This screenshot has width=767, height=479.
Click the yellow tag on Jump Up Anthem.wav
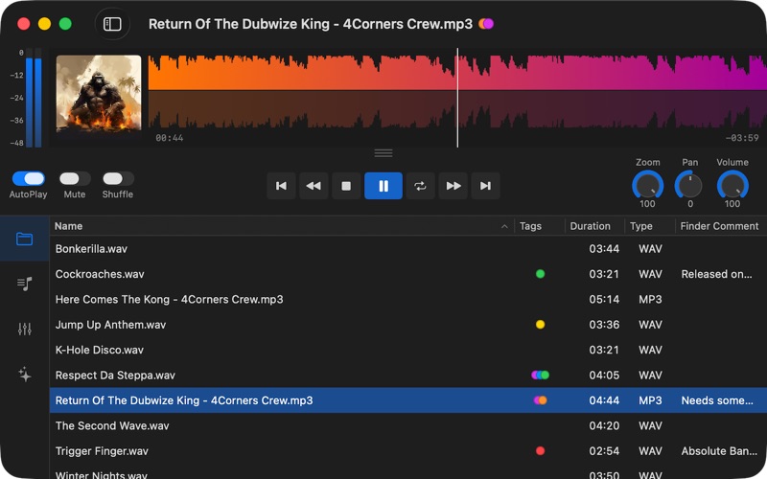pos(540,325)
